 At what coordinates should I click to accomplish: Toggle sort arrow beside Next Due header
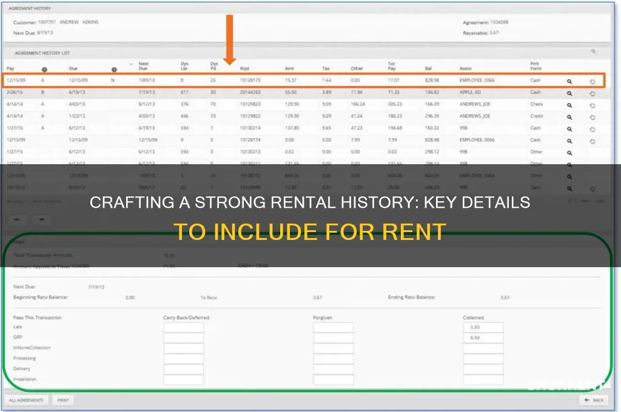pos(131,64)
